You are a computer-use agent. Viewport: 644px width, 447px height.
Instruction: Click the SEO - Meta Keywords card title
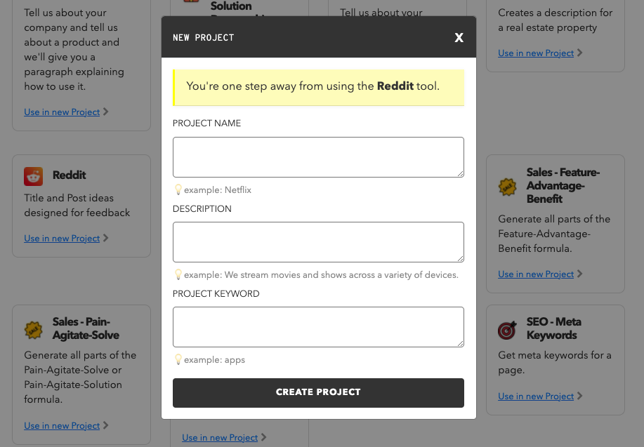553,328
